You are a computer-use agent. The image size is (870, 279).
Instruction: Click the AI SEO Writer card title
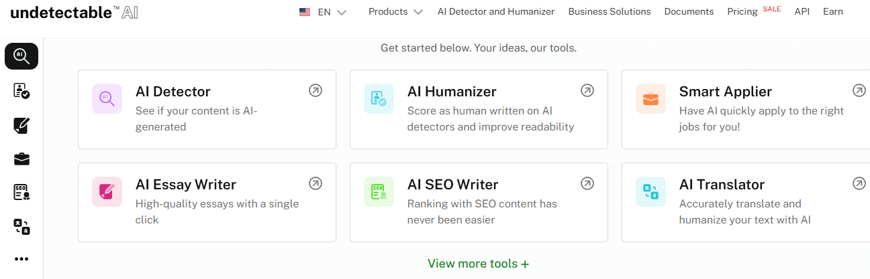[453, 185]
